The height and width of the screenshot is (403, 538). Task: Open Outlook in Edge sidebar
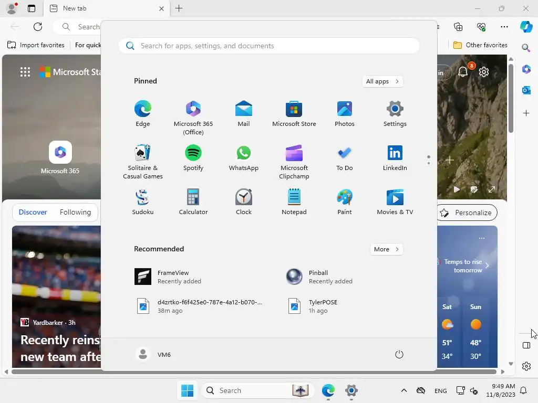526,90
